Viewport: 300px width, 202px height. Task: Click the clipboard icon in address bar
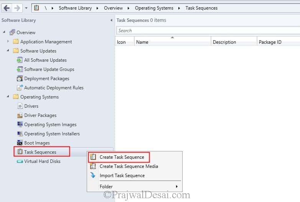pyautogui.click(x=36, y=8)
